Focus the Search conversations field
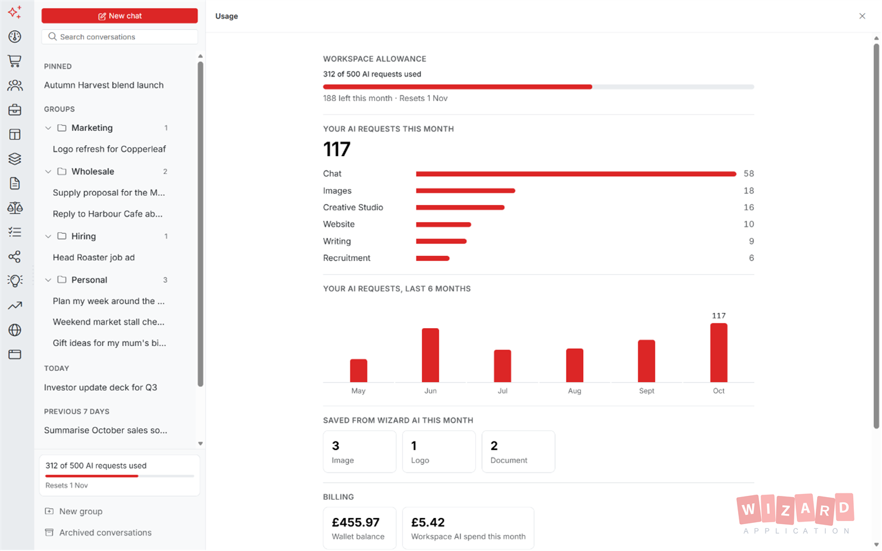 click(119, 37)
